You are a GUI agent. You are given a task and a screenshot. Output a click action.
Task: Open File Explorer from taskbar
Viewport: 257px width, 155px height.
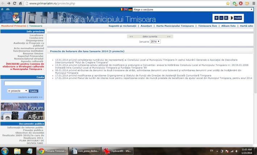click(x=17, y=151)
